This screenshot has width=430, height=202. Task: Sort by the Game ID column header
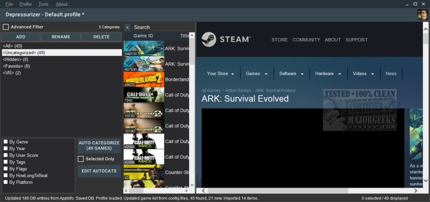[143, 36]
